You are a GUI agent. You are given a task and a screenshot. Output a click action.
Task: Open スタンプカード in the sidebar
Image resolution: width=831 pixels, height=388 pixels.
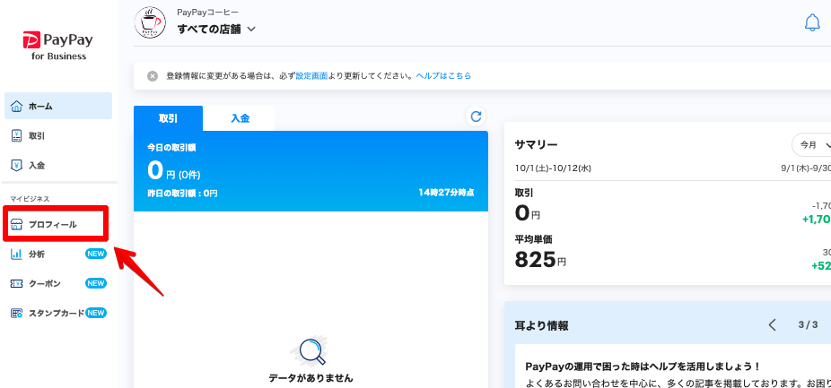point(58,313)
